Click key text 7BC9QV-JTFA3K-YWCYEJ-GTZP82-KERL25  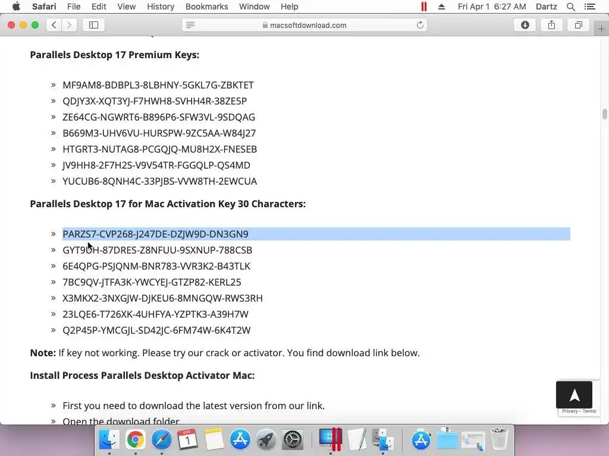(x=152, y=282)
